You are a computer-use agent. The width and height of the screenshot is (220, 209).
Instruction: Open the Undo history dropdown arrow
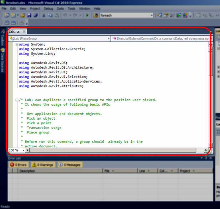click(x=70, y=15)
